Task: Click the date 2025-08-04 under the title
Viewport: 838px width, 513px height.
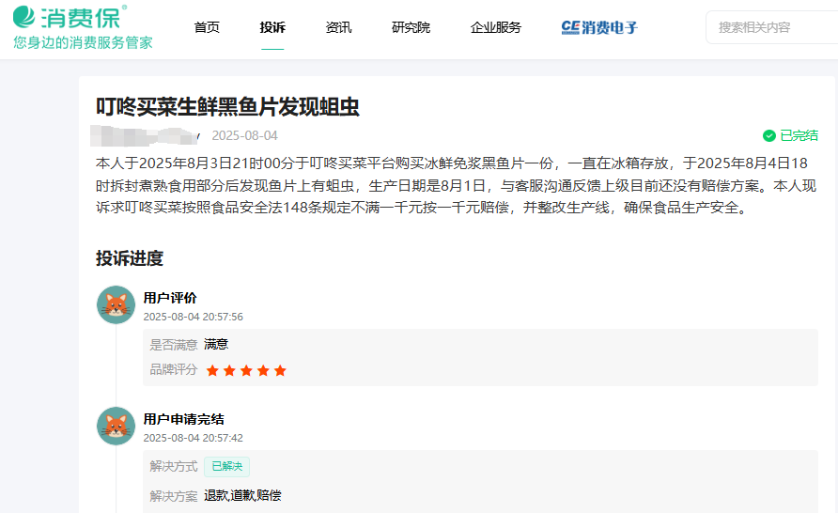Action: click(245, 135)
